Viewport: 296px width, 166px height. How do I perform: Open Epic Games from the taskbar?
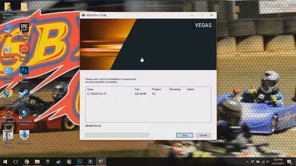pyautogui.click(x=48, y=162)
